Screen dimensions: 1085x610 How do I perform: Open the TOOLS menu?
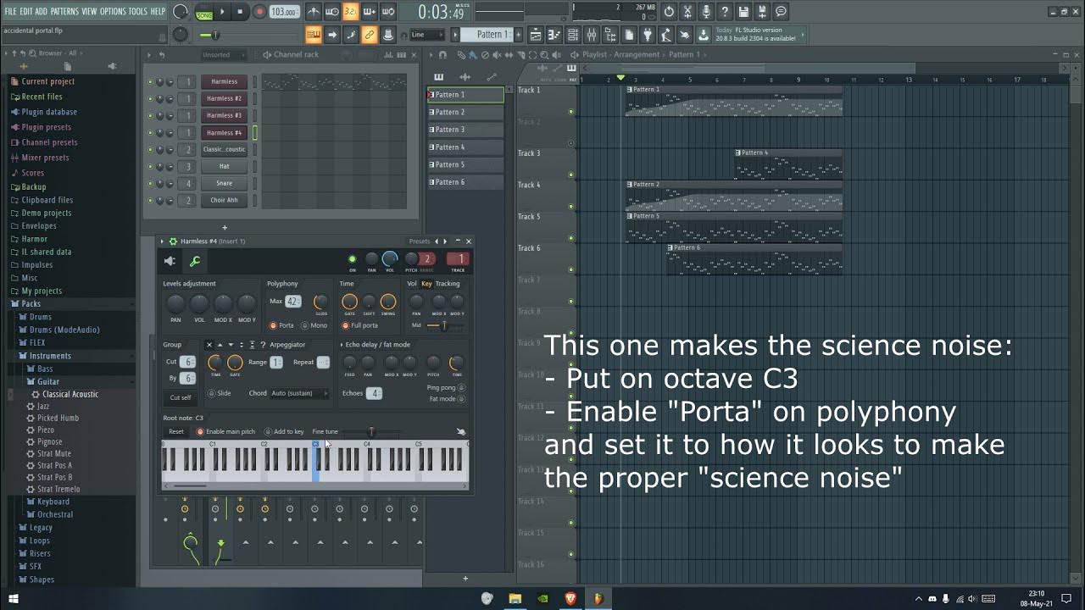coord(137,11)
